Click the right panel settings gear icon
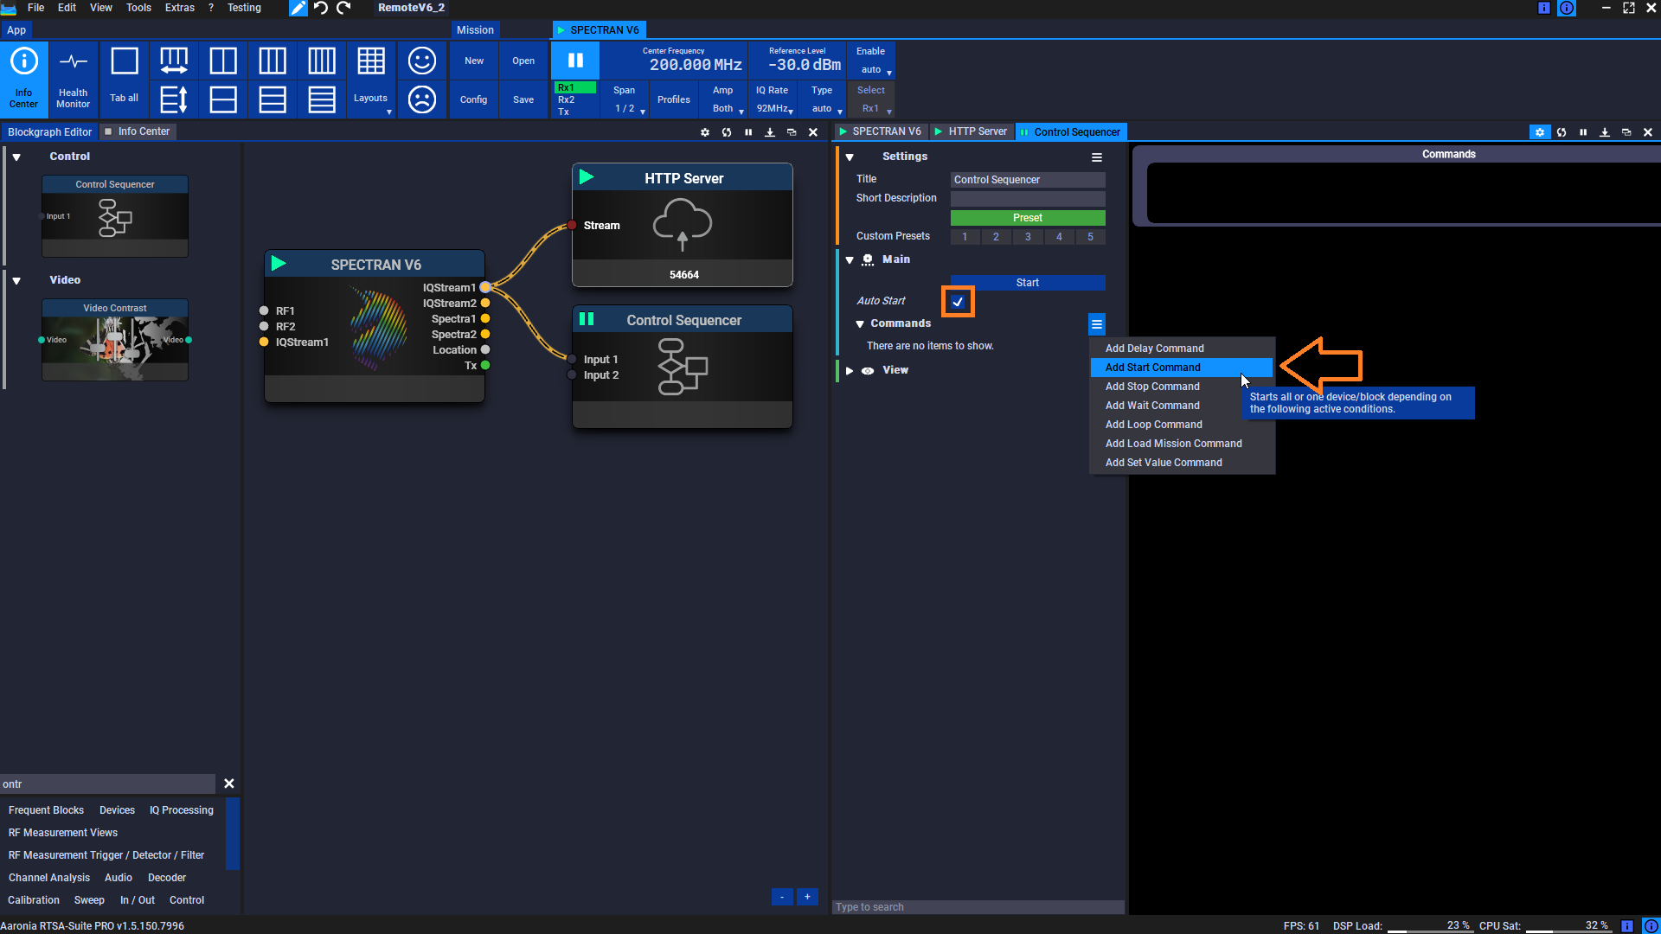Image resolution: width=1661 pixels, height=934 pixels. pos(1540,132)
